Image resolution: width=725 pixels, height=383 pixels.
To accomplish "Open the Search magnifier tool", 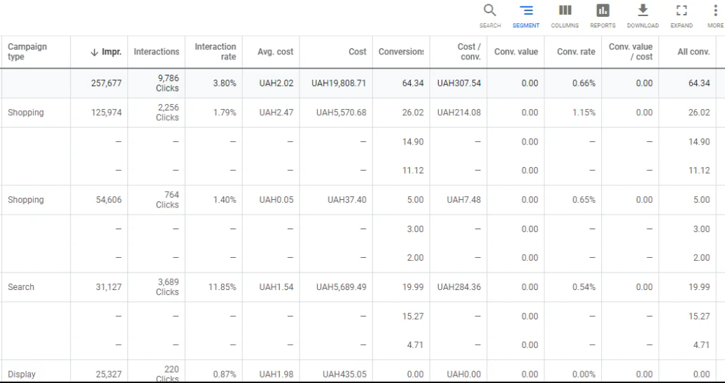I will pyautogui.click(x=490, y=10).
